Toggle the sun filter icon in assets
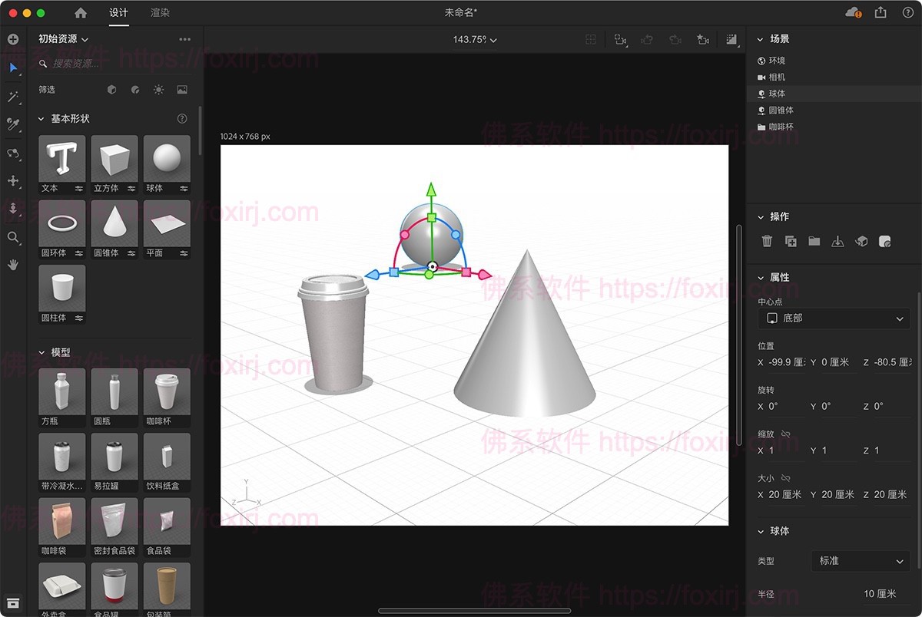This screenshot has width=922, height=617. coord(158,89)
